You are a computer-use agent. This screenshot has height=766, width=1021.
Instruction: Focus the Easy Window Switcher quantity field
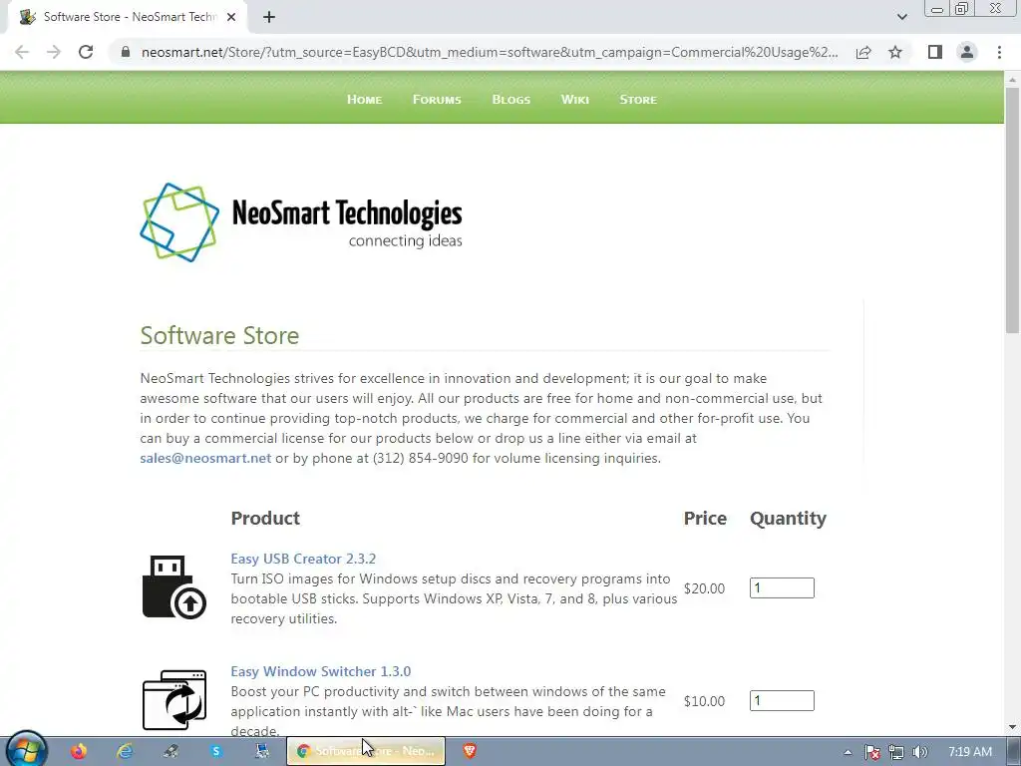[x=782, y=701]
